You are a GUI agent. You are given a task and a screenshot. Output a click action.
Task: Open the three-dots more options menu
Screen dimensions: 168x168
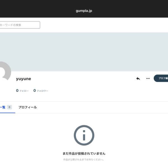[148, 78]
